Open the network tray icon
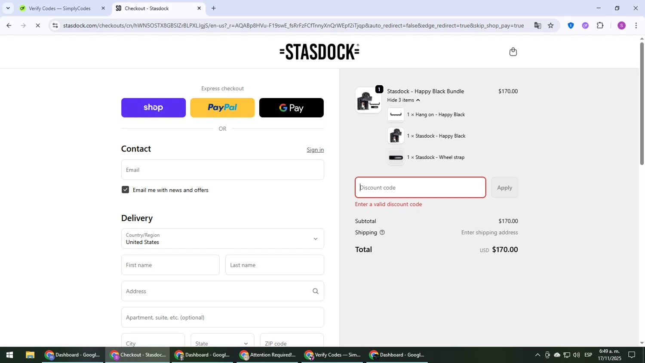645x363 pixels. click(567, 355)
